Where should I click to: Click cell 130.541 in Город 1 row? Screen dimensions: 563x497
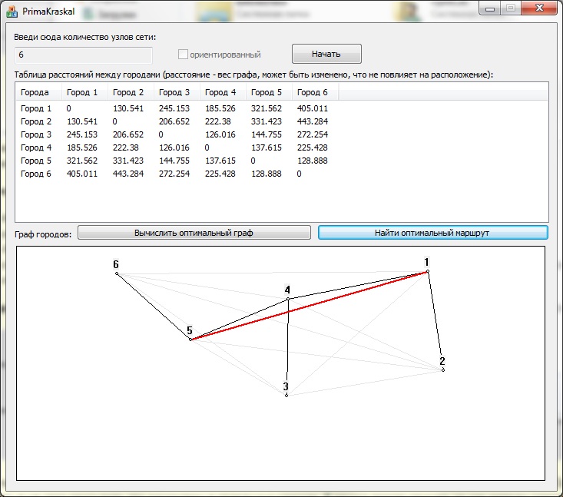128,108
